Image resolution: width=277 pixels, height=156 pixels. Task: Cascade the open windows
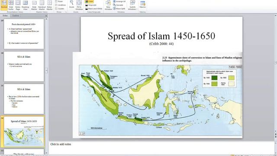(x=118, y=5)
